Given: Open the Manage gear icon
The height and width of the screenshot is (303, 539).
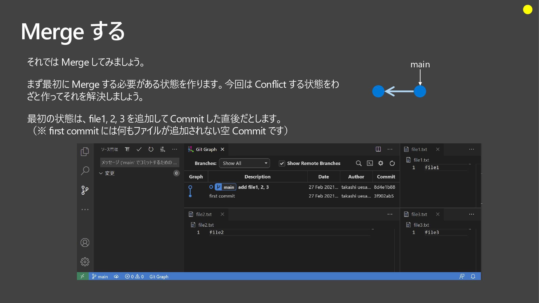Looking at the screenshot, I should [85, 262].
